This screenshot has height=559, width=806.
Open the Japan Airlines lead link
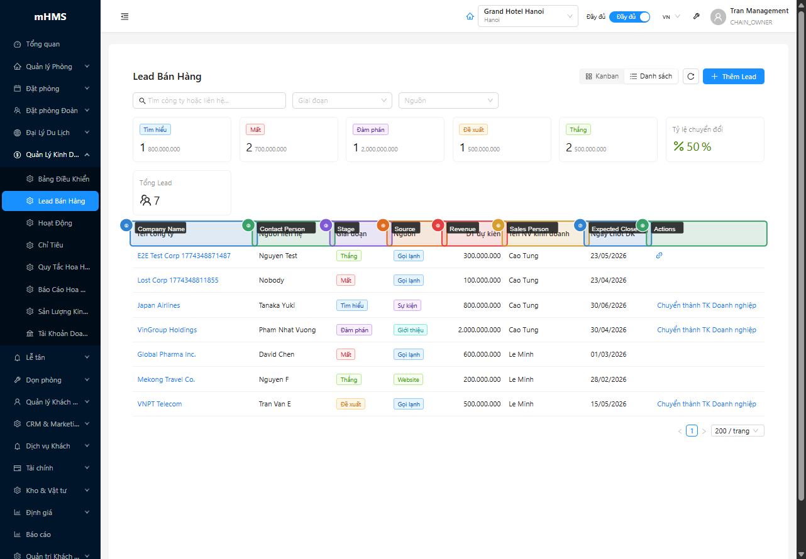point(158,305)
